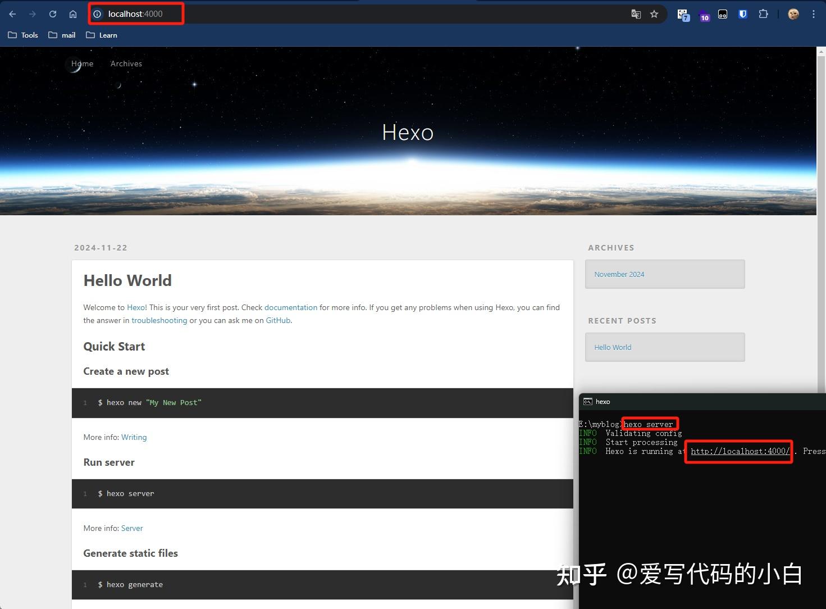This screenshot has height=609, width=826.
Task: Open the home page icon in browser toolbar
Action: [72, 13]
